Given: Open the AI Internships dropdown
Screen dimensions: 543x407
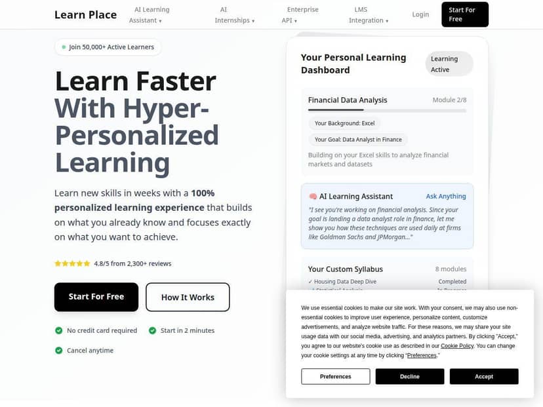Looking at the screenshot, I should point(233,14).
